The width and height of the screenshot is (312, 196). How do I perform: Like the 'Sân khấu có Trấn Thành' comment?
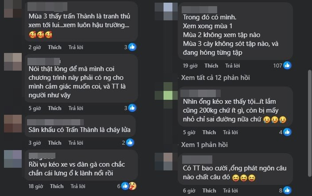(55, 143)
